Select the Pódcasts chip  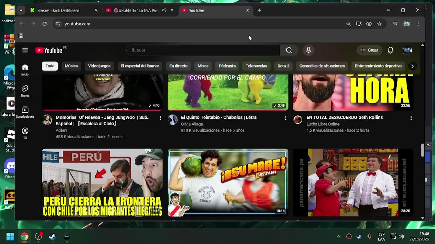pos(227,66)
